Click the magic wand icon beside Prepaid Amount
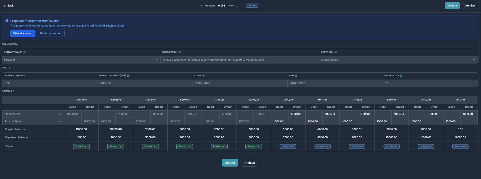The height and width of the screenshot is (179, 481). [x=128, y=76]
